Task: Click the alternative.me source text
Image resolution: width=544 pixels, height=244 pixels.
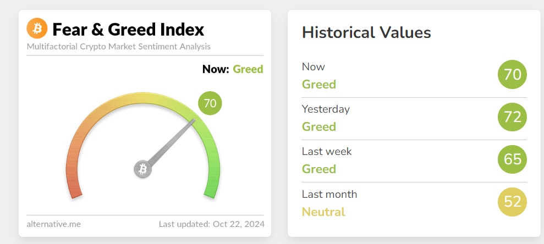Action: pos(53,224)
